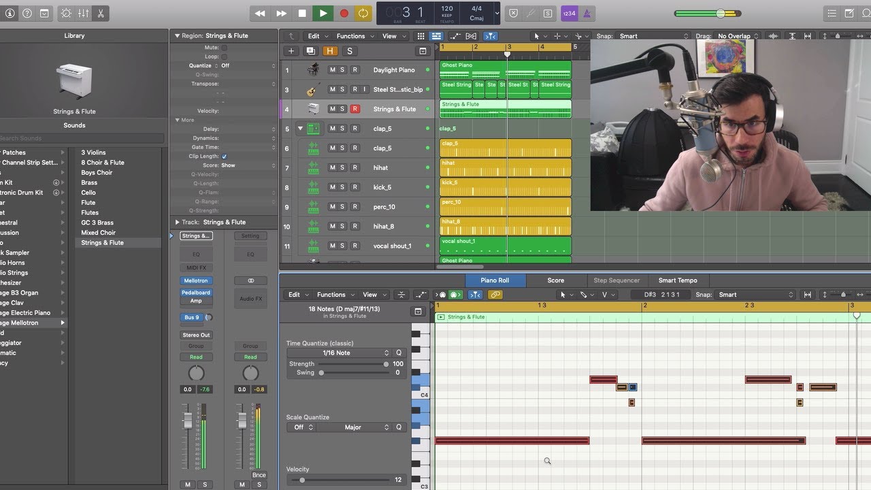Image resolution: width=871 pixels, height=490 pixels.
Task: Click the Stop transport button
Action: click(302, 13)
